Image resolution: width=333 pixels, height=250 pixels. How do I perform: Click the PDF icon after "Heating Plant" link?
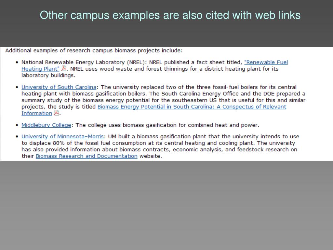point(64,68)
